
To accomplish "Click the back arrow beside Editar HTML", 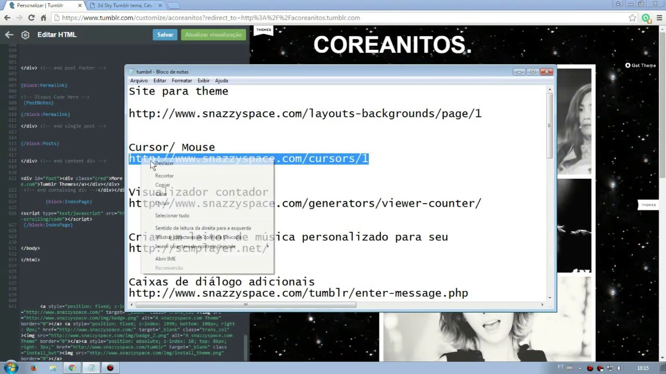I will (x=9, y=34).
